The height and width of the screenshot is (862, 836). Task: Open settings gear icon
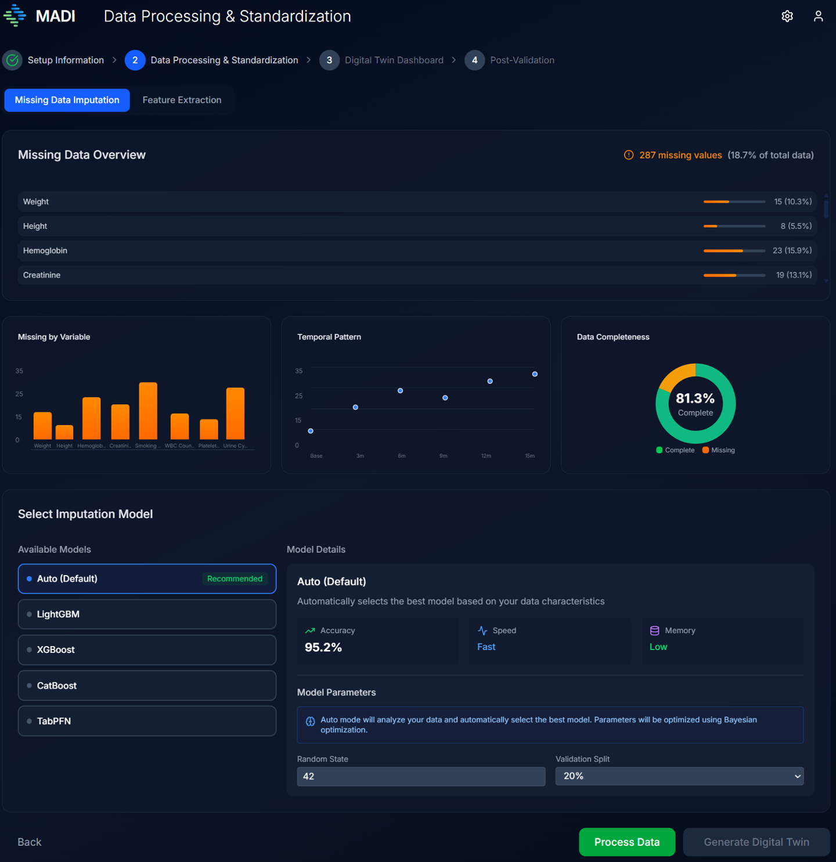pyautogui.click(x=787, y=16)
